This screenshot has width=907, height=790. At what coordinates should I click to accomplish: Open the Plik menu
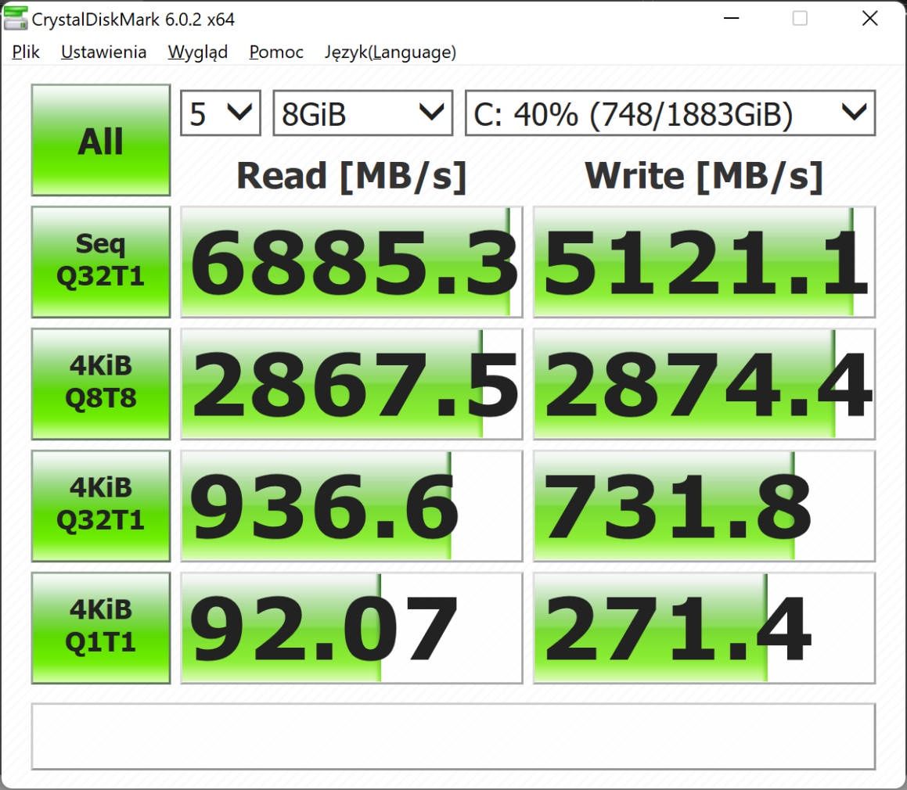click(x=26, y=52)
